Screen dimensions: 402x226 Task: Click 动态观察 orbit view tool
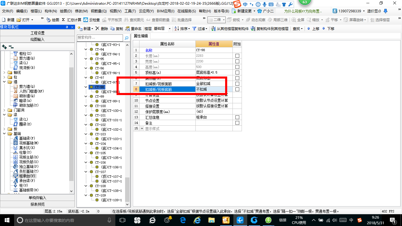tap(255, 20)
